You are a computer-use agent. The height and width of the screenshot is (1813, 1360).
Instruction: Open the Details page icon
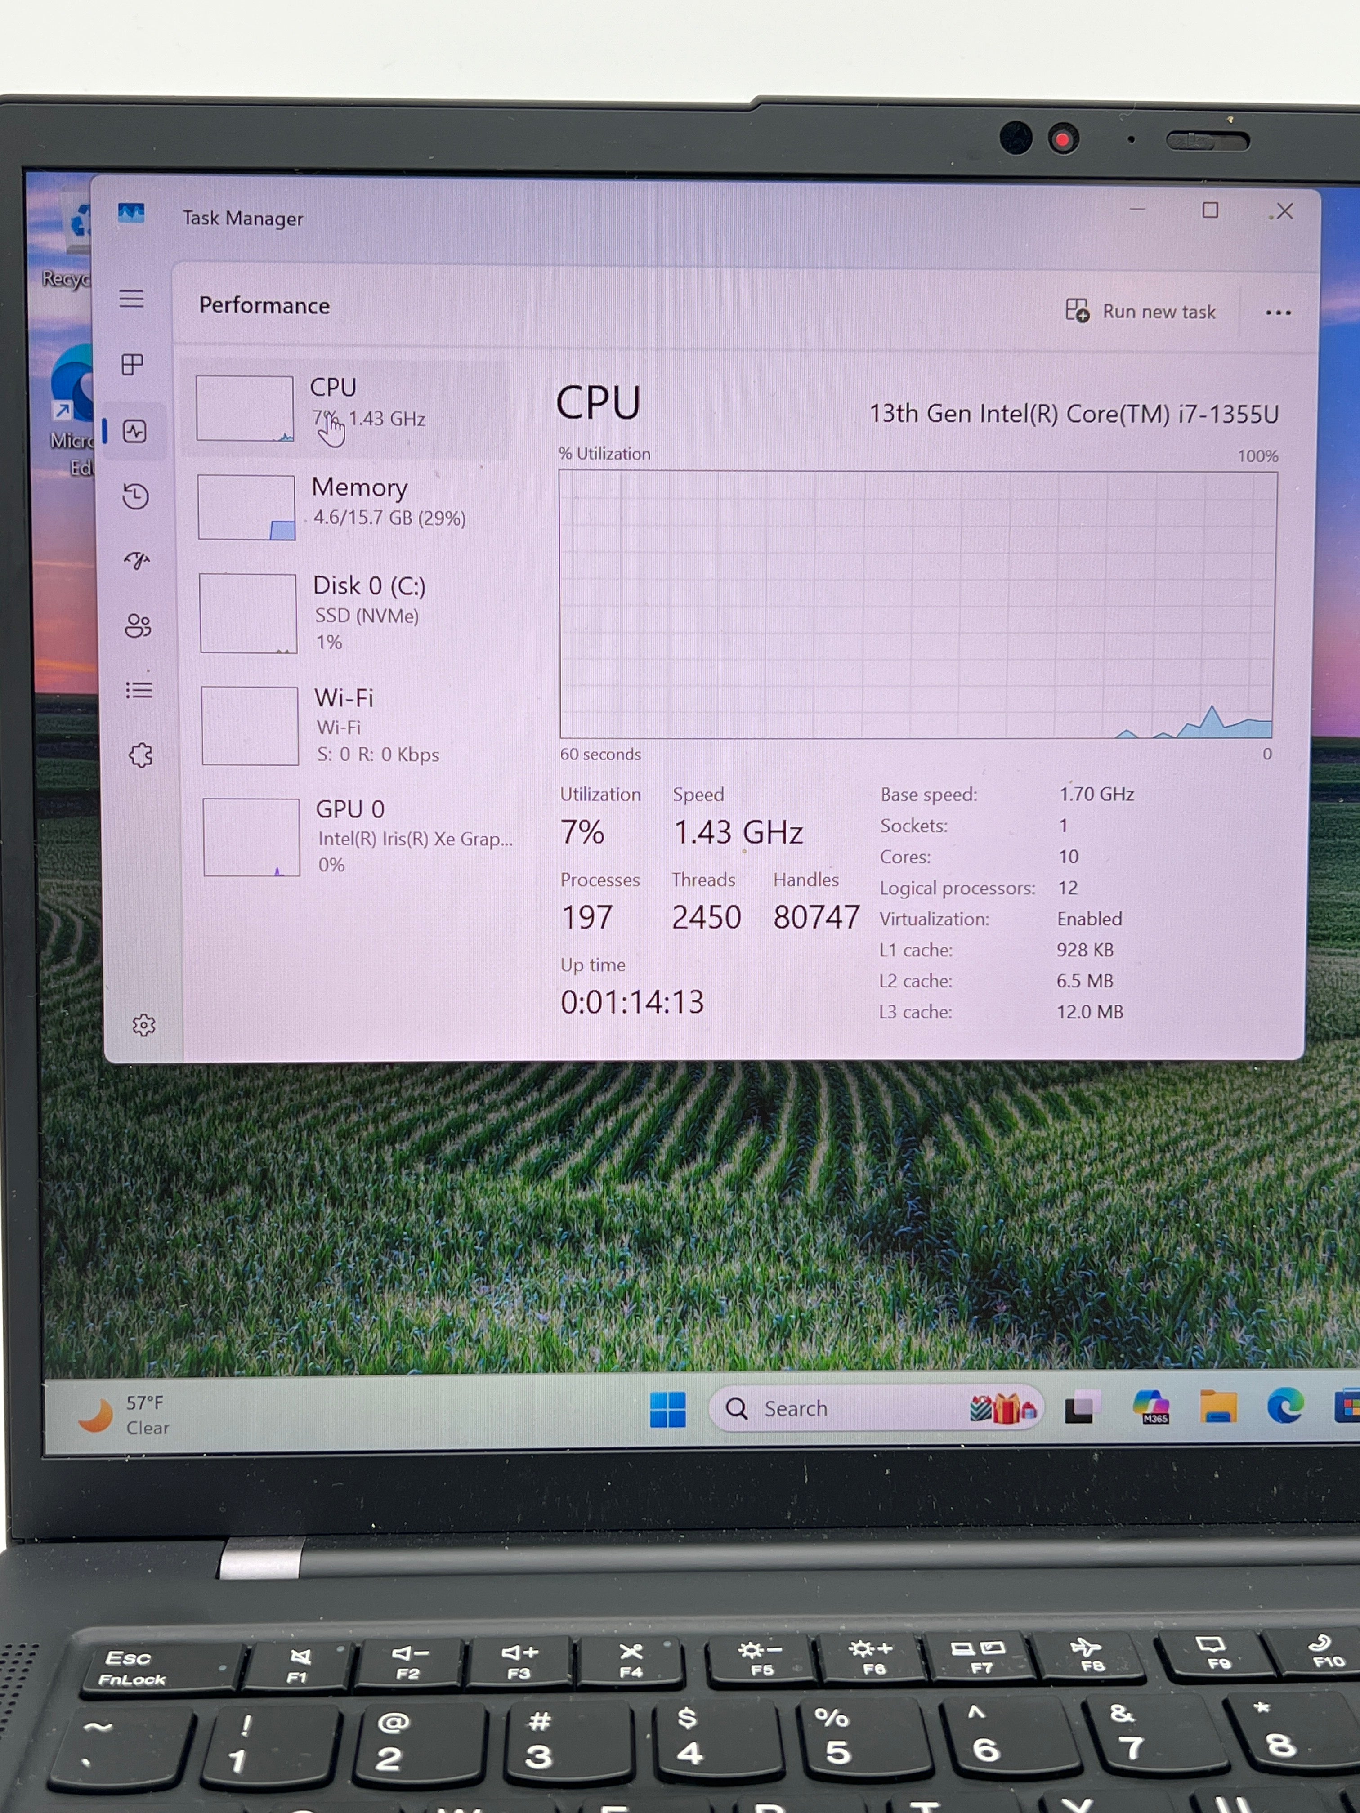tap(139, 690)
